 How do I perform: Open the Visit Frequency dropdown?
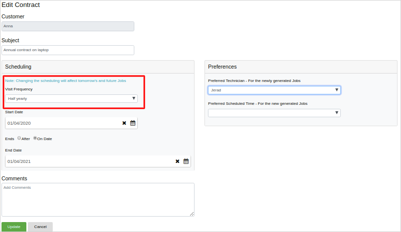71,98
